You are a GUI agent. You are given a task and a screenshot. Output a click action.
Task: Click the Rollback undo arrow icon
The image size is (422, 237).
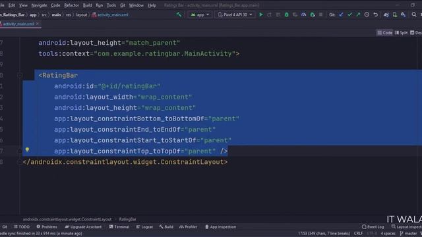click(x=375, y=14)
